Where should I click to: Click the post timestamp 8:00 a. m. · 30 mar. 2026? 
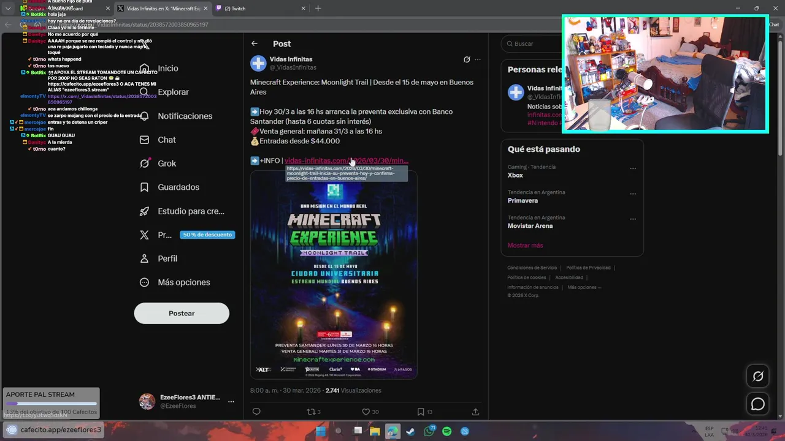[x=285, y=390]
